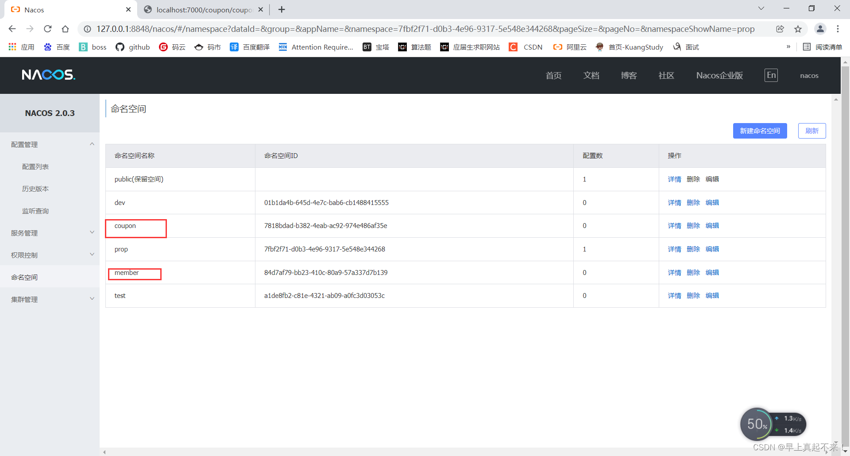Click 删除 for the coupon namespace
850x456 pixels.
click(x=693, y=225)
